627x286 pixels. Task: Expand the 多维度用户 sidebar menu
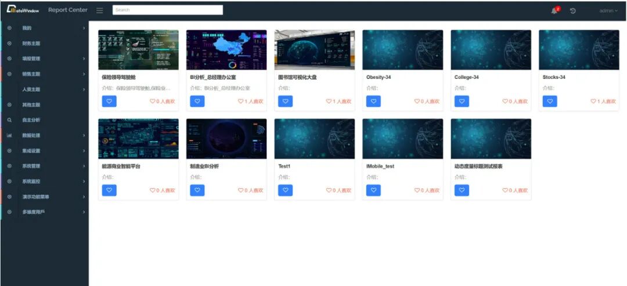[x=45, y=212]
